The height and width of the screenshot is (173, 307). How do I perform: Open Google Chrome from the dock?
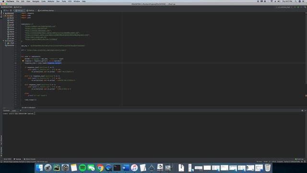coord(100,168)
